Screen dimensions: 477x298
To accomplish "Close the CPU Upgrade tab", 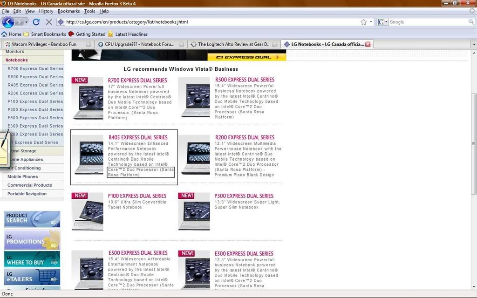I will pos(181,44).
